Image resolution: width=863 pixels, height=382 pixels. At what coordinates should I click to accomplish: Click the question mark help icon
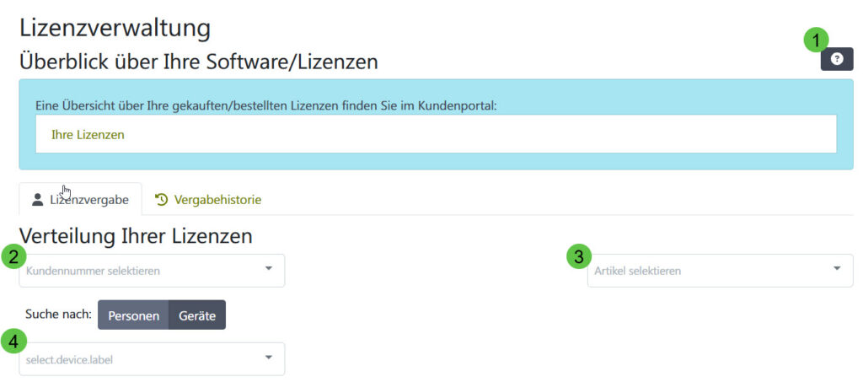tap(836, 59)
